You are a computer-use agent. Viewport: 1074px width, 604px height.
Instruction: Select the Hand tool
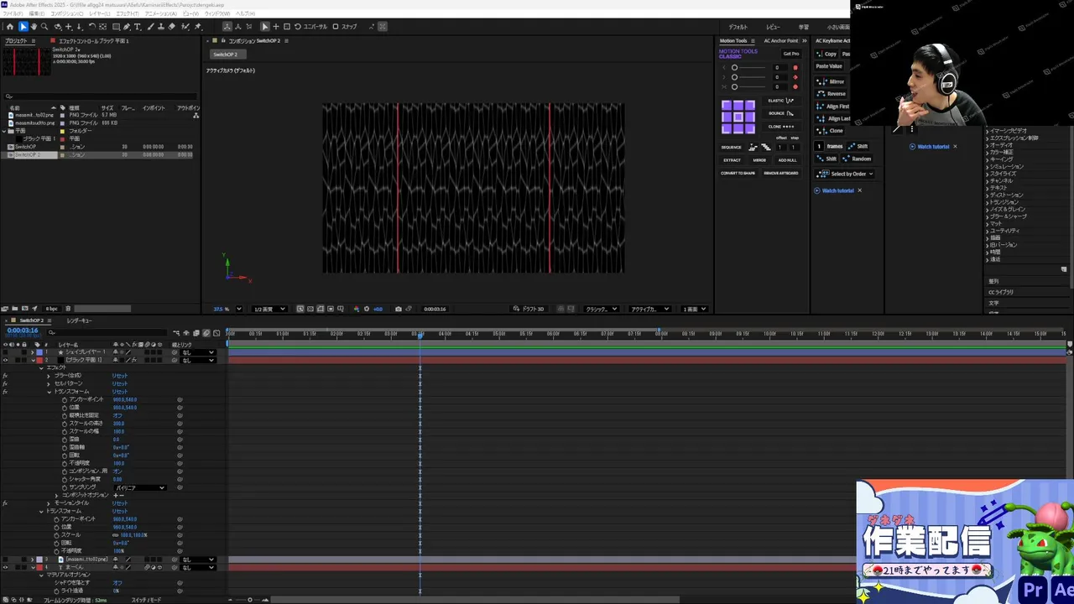pyautogui.click(x=34, y=26)
